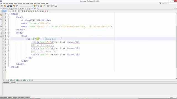This screenshot has height=99, width=177.
Task: Collapse the body tag fold on line 13
Action: click(x=9, y=33)
